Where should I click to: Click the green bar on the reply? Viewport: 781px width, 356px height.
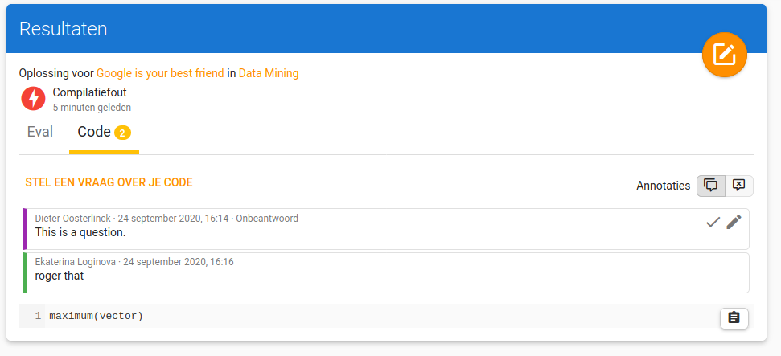25,273
